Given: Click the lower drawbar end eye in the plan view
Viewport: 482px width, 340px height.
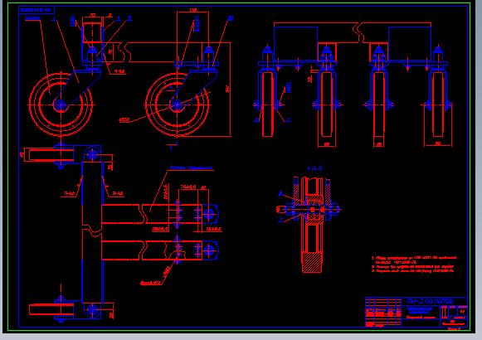Looking at the screenshot, I should pos(209,250).
